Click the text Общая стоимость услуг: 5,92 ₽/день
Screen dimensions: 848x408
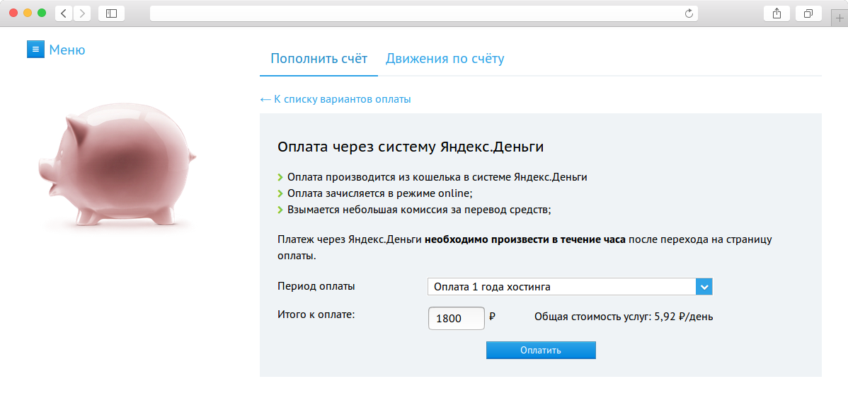pyautogui.click(x=624, y=317)
